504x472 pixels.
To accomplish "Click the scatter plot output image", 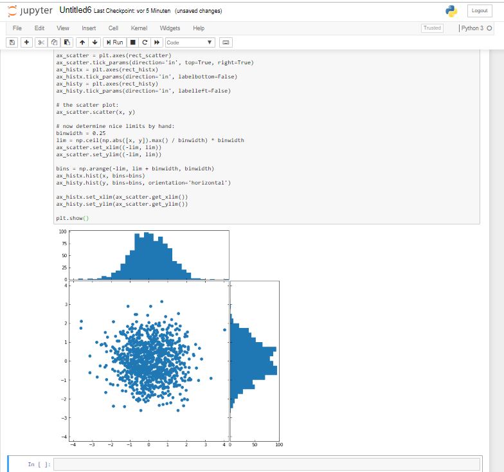I will click(149, 361).
